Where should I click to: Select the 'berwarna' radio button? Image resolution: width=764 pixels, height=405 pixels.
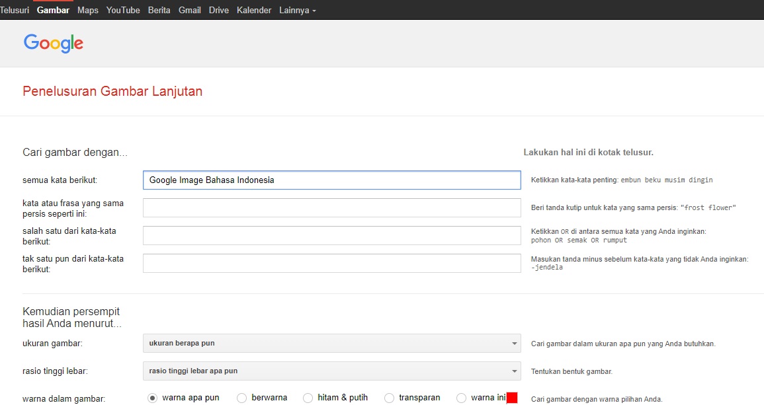[241, 398]
